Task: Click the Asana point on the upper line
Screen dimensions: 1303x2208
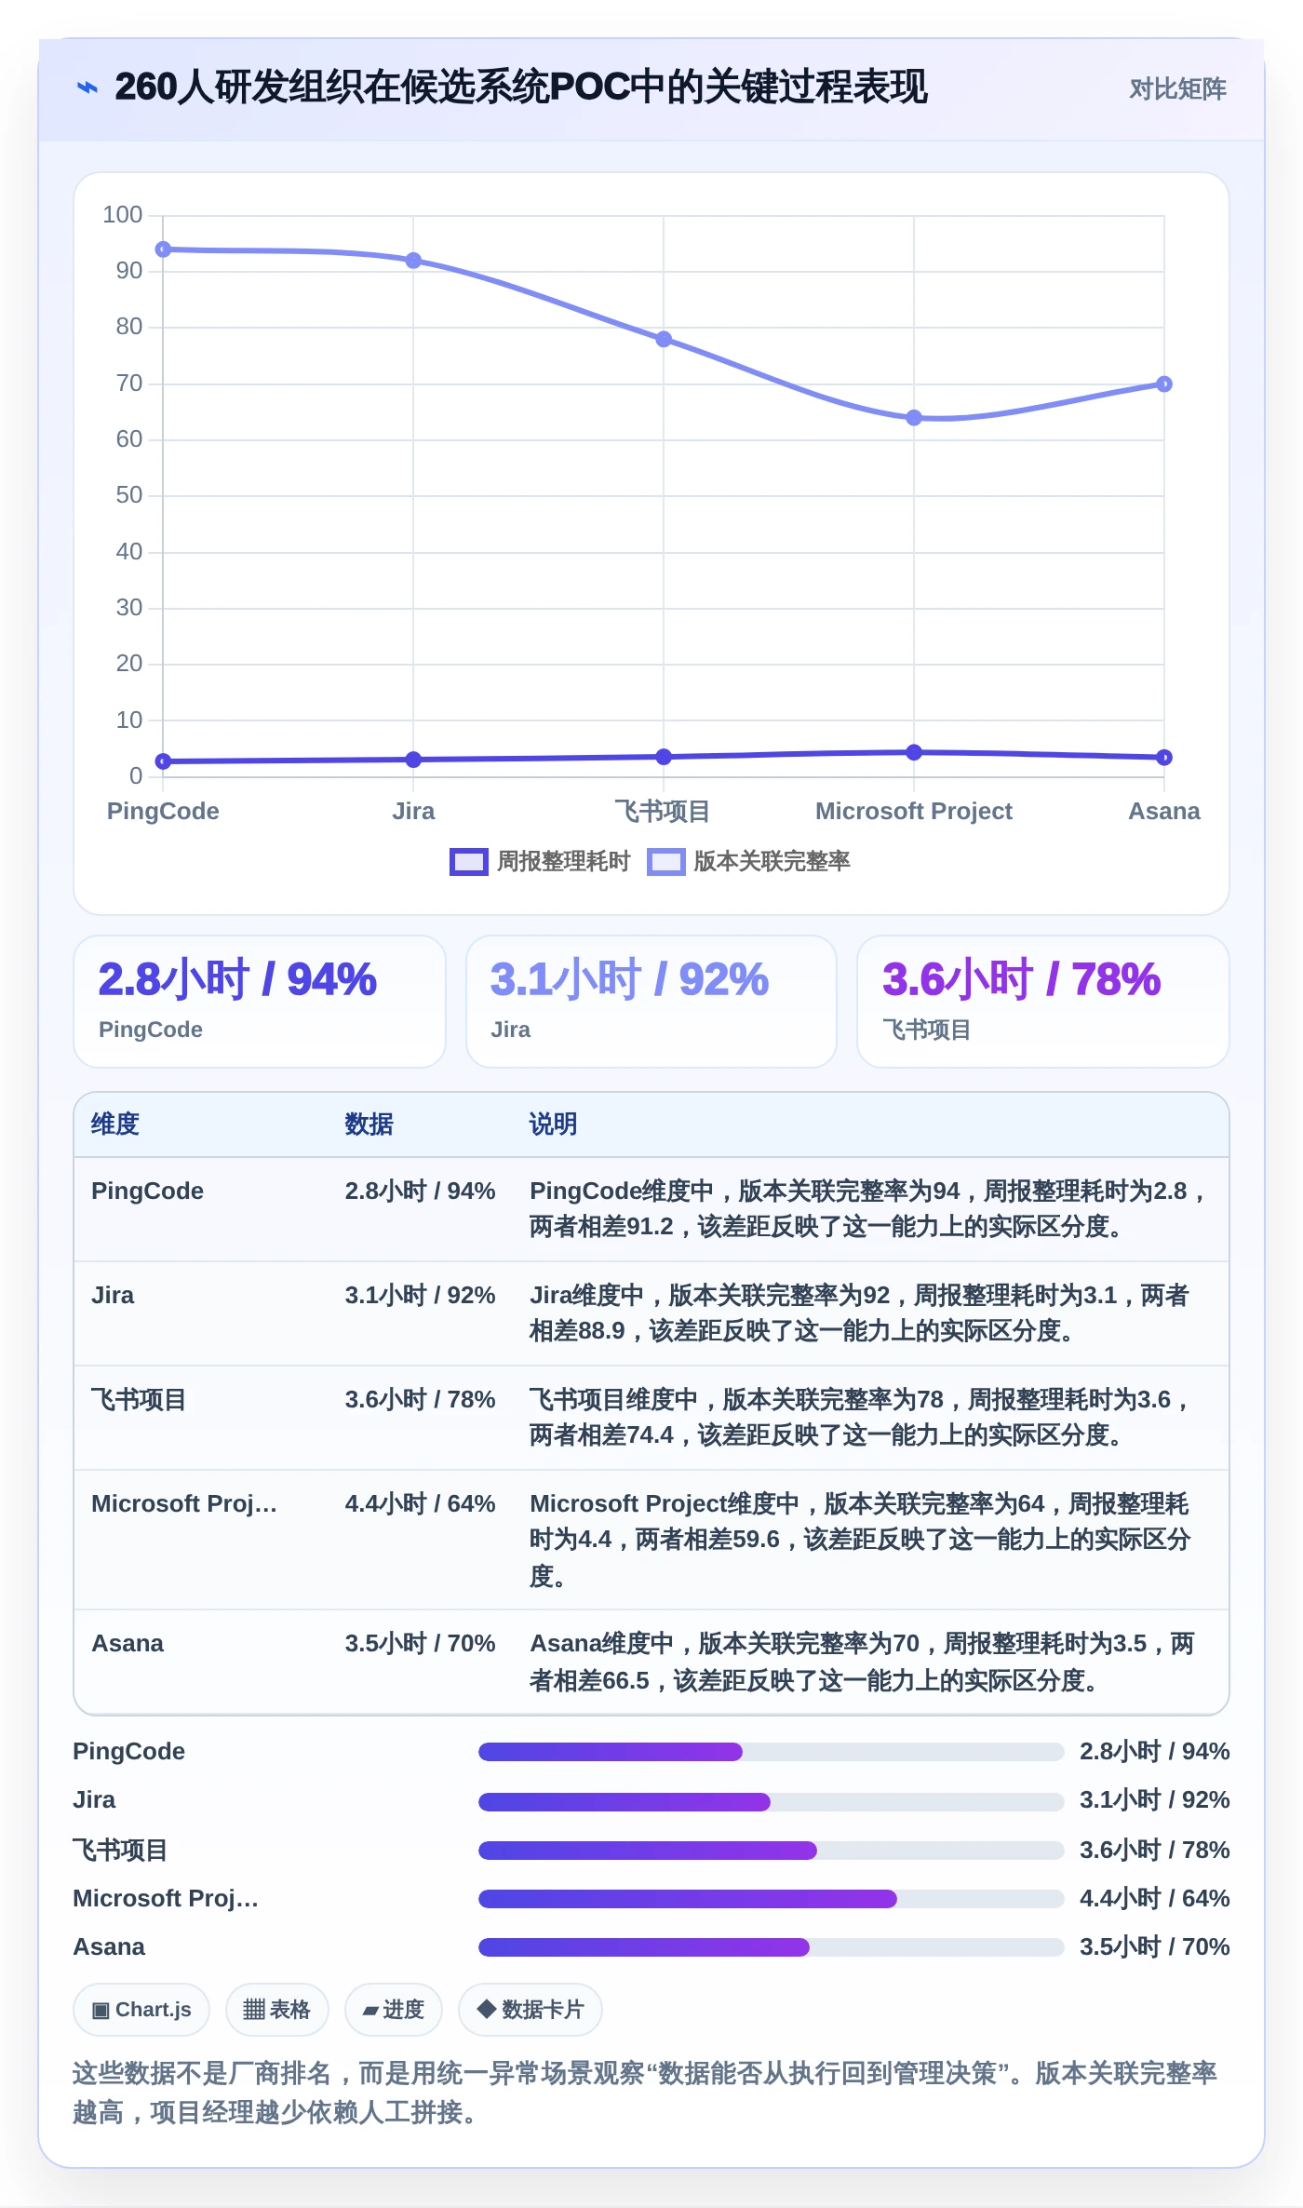Action: (1164, 384)
